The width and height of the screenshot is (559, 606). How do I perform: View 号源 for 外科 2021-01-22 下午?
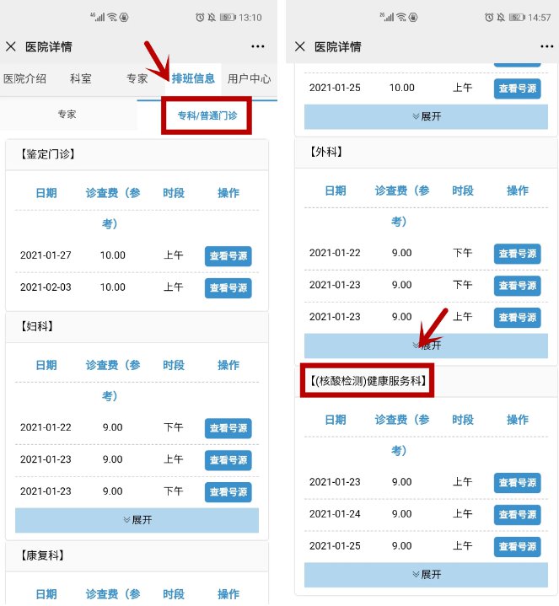tap(517, 254)
